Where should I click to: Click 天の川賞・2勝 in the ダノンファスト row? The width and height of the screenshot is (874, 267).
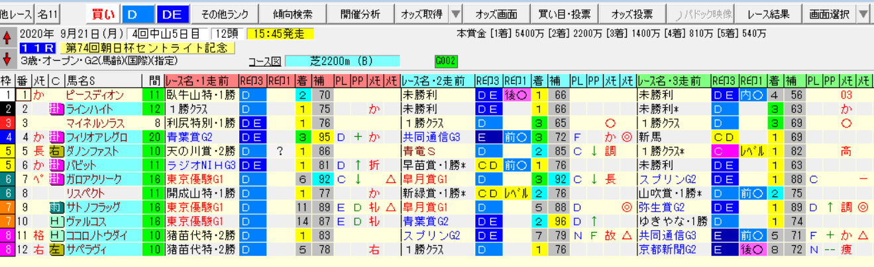point(201,151)
